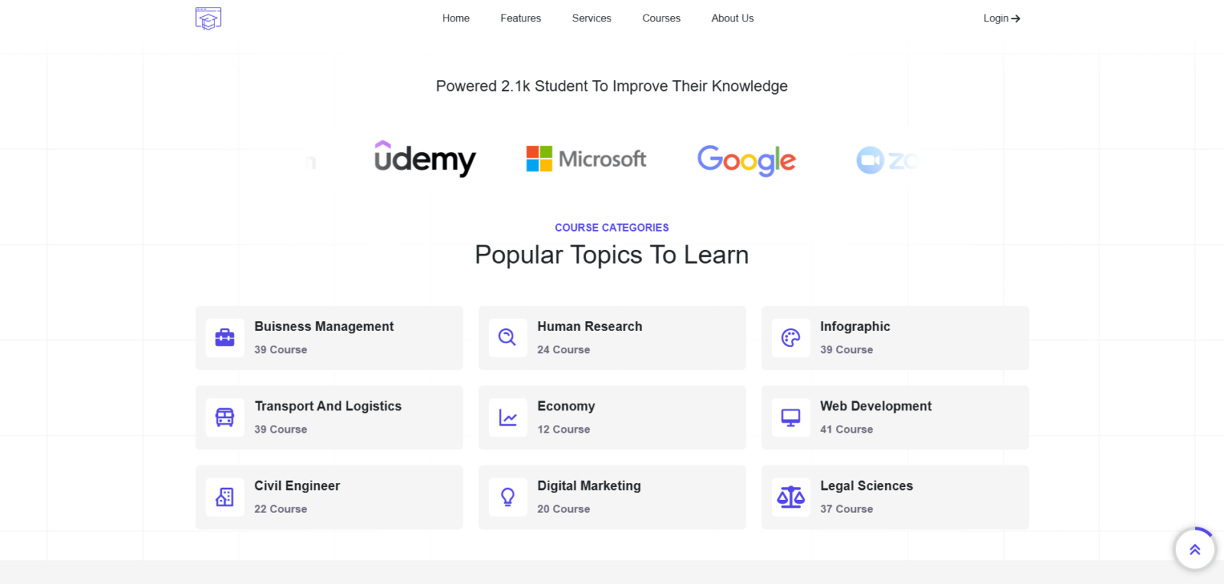Click the monitor icon for Web Development
This screenshot has height=584, width=1224.
coord(791,417)
